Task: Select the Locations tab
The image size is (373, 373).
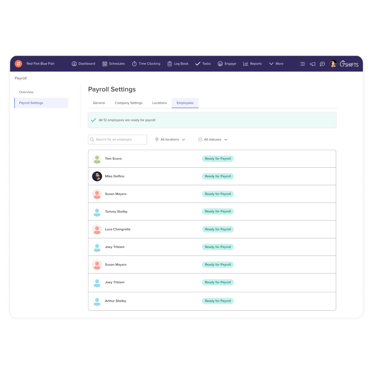Action: pos(159,102)
